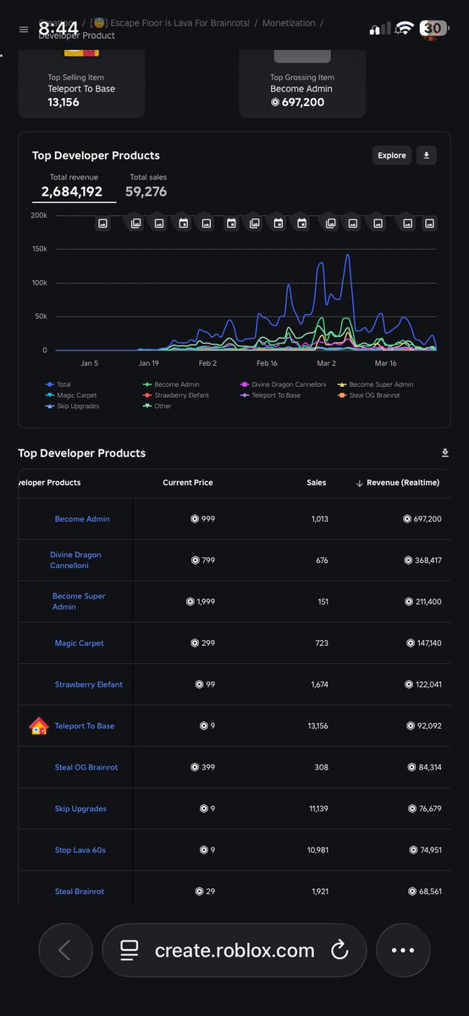Toggle Steal OG Brainrot legend series

(368, 395)
